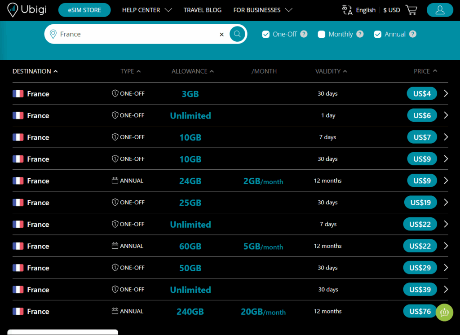Screen dimensions: 460x335
Task: Open the shopping cart
Action: (411, 10)
